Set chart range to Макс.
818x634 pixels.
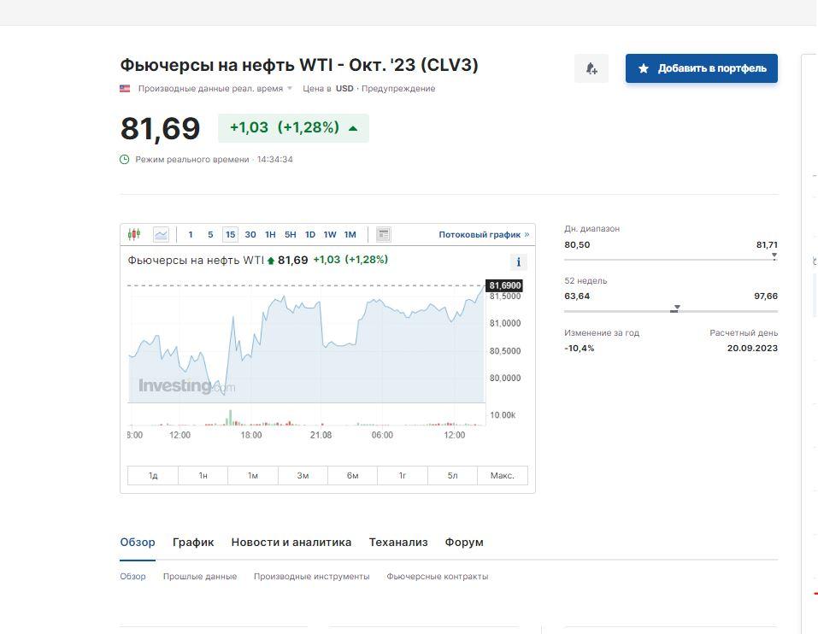click(x=503, y=475)
